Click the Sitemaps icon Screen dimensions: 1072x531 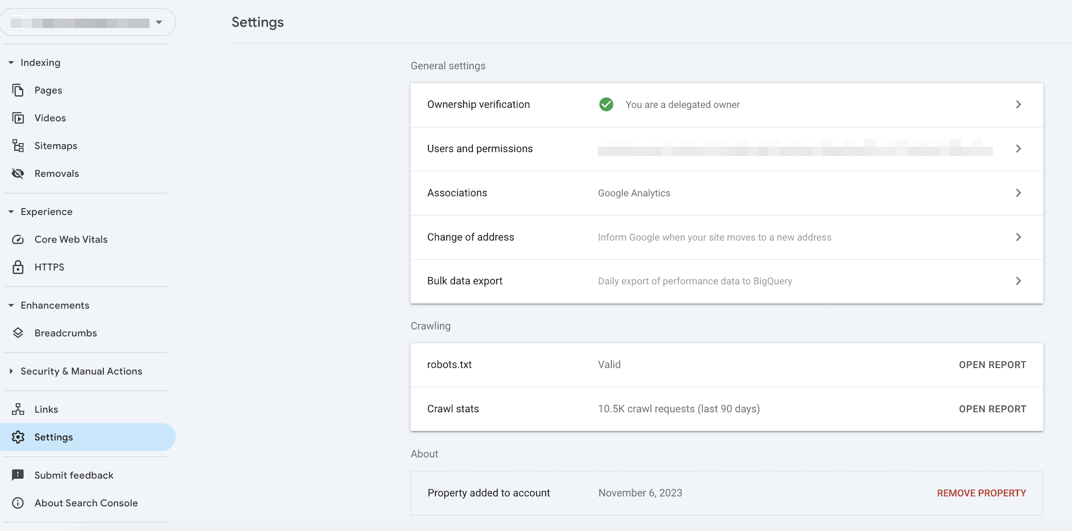coord(18,145)
